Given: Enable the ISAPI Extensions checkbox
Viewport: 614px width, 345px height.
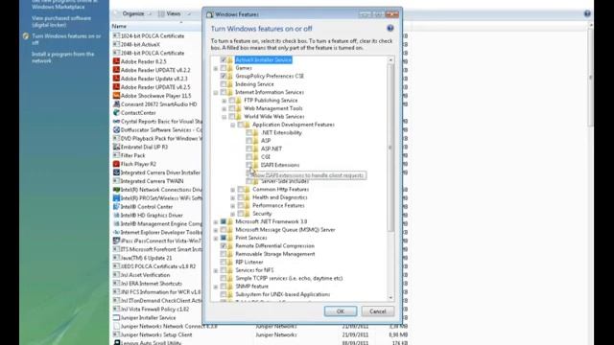Looking at the screenshot, I should (x=249, y=165).
